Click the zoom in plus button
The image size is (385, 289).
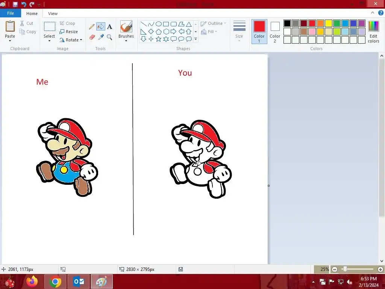pyautogui.click(x=380, y=269)
